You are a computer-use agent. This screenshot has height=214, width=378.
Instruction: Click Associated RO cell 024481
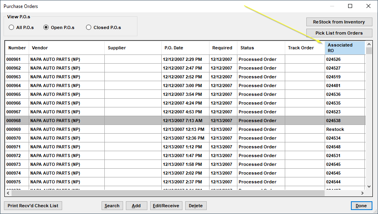(345, 86)
